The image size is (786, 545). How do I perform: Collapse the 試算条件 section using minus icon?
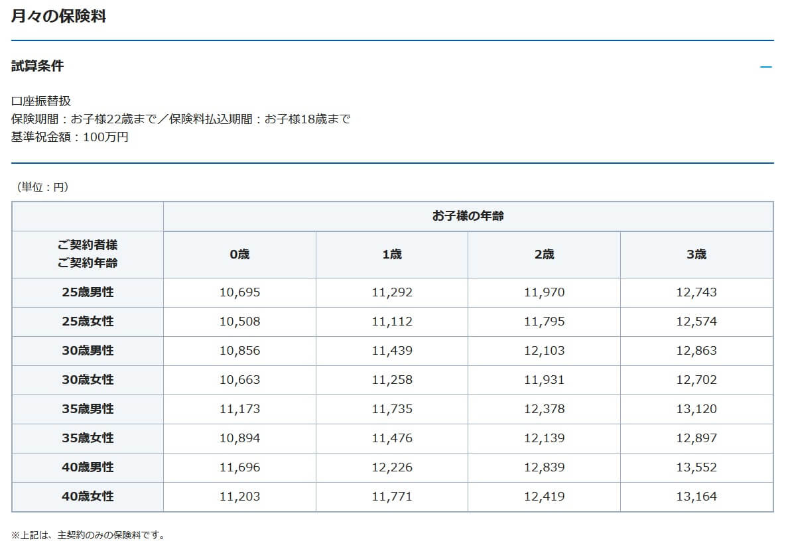point(766,67)
